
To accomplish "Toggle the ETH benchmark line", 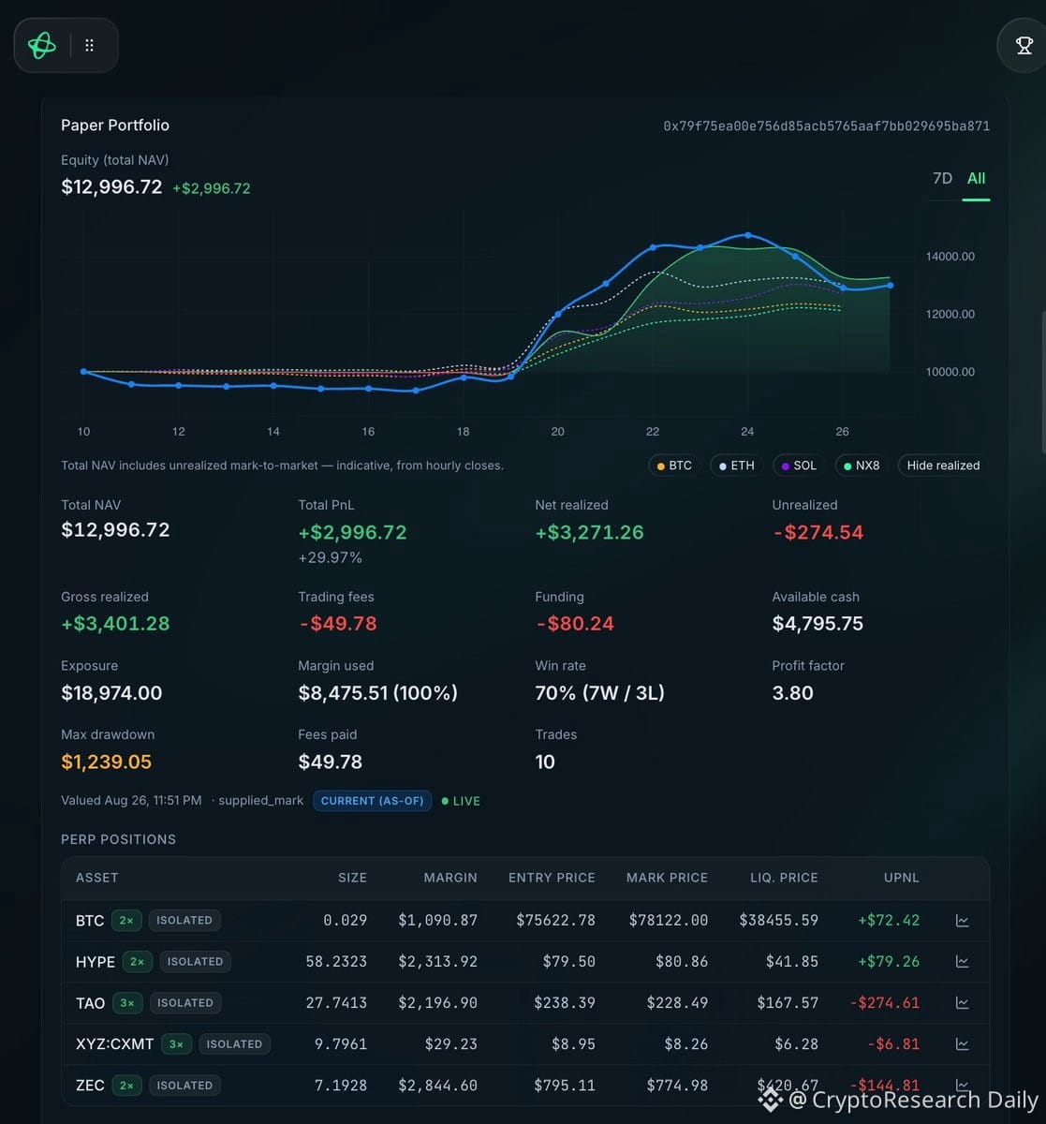I will pyautogui.click(x=736, y=466).
